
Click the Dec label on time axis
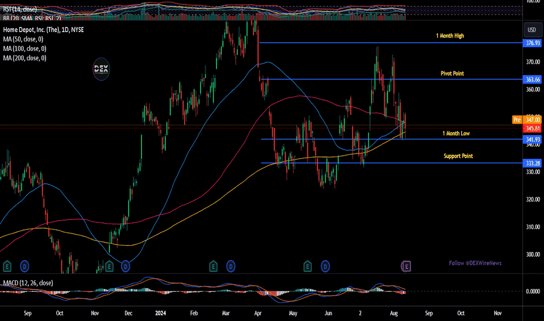click(x=128, y=313)
